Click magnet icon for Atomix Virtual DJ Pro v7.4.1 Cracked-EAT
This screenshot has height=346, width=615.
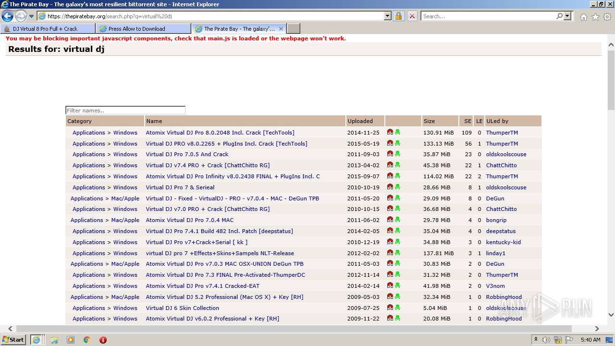pos(390,285)
